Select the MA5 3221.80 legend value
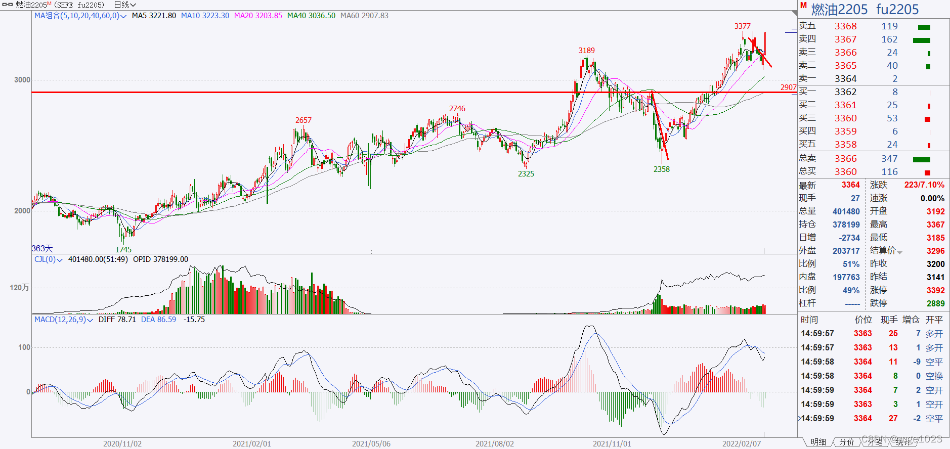 pos(154,16)
